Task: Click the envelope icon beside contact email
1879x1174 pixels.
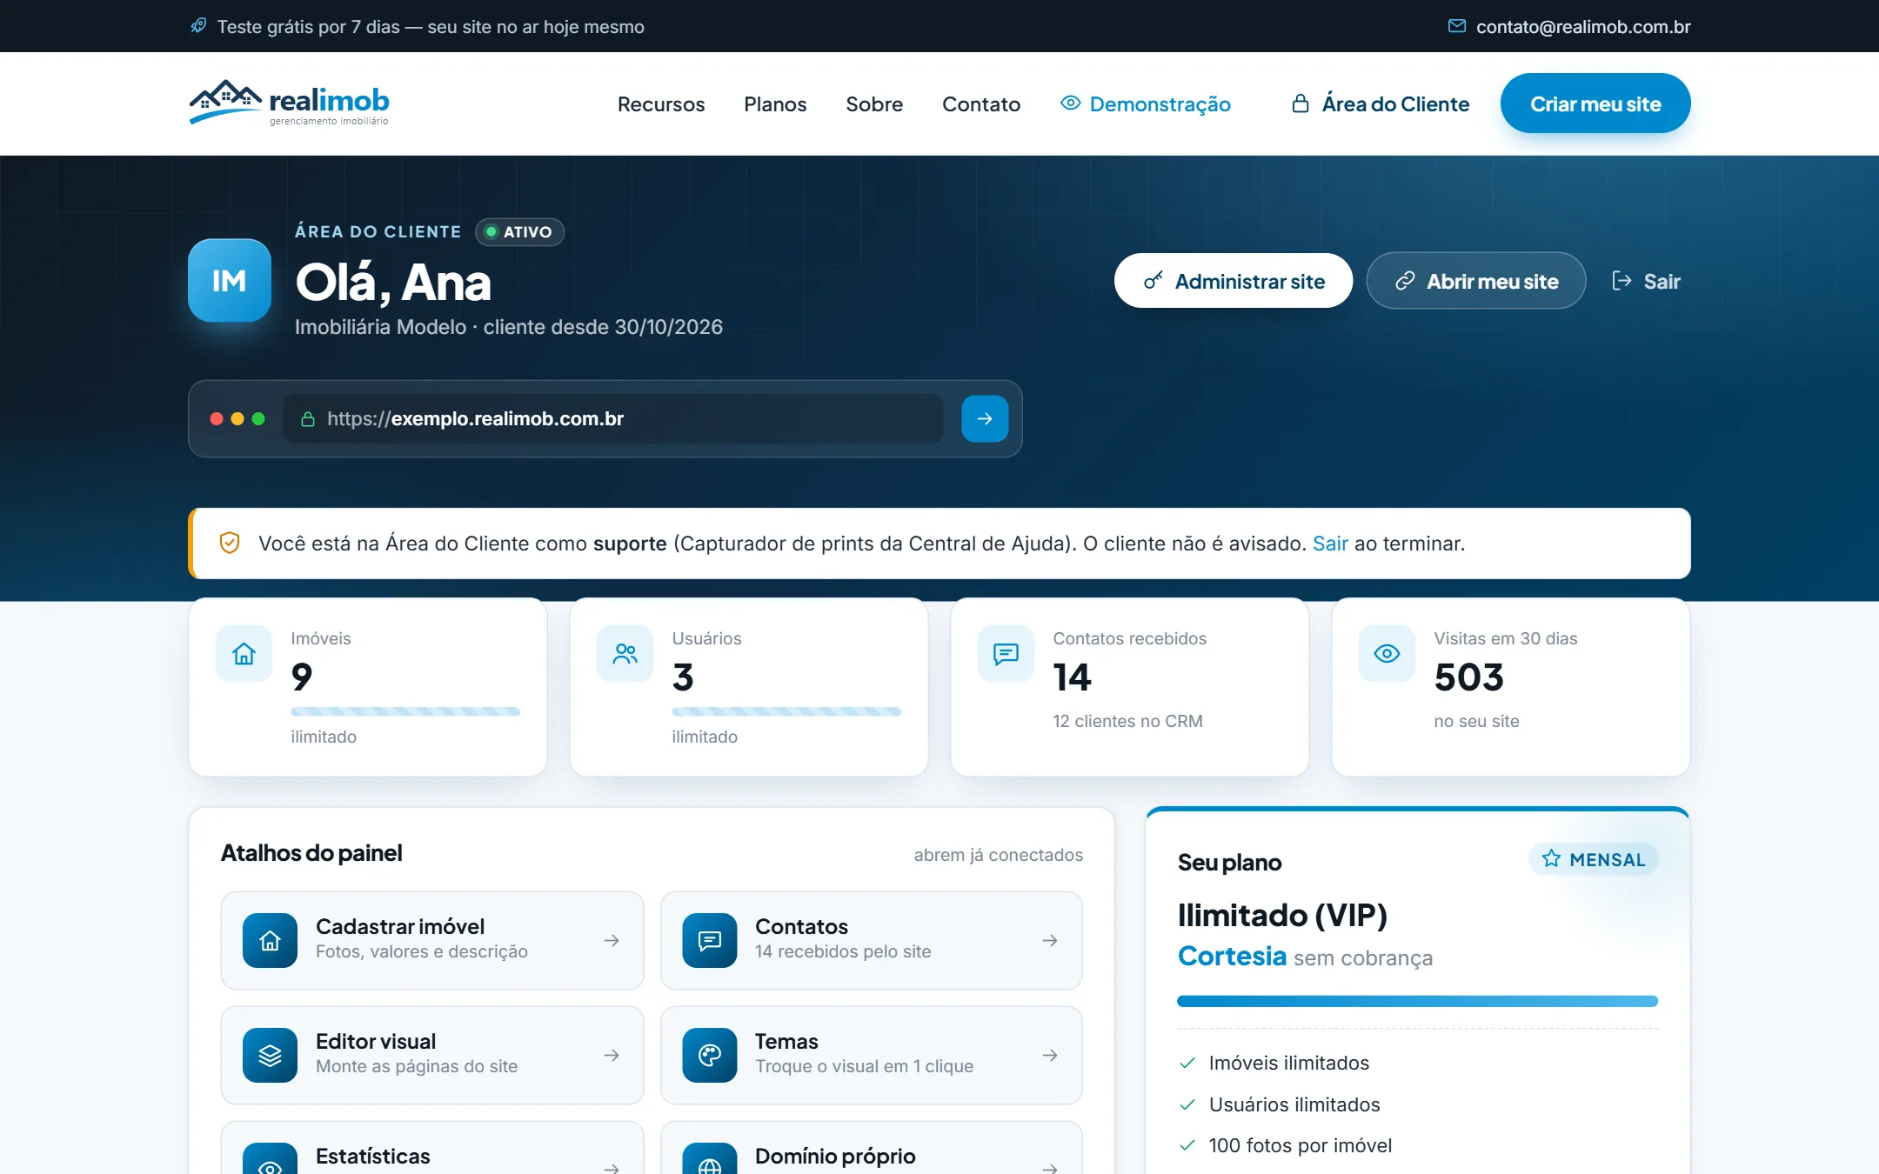Action: 1456,26
